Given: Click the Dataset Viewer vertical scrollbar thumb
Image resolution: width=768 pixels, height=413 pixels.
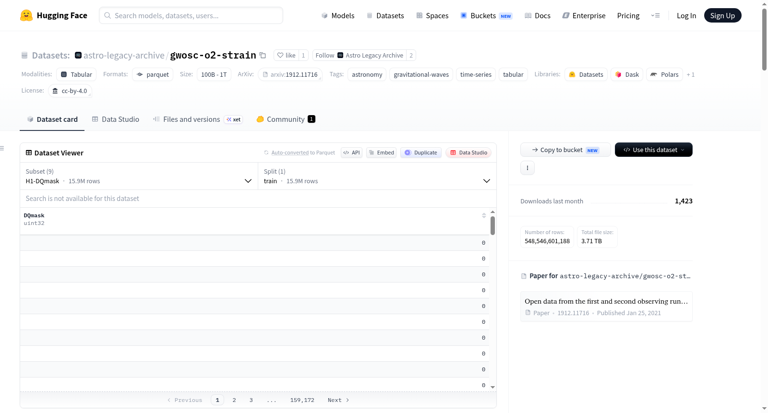Looking at the screenshot, I should [x=492, y=225].
